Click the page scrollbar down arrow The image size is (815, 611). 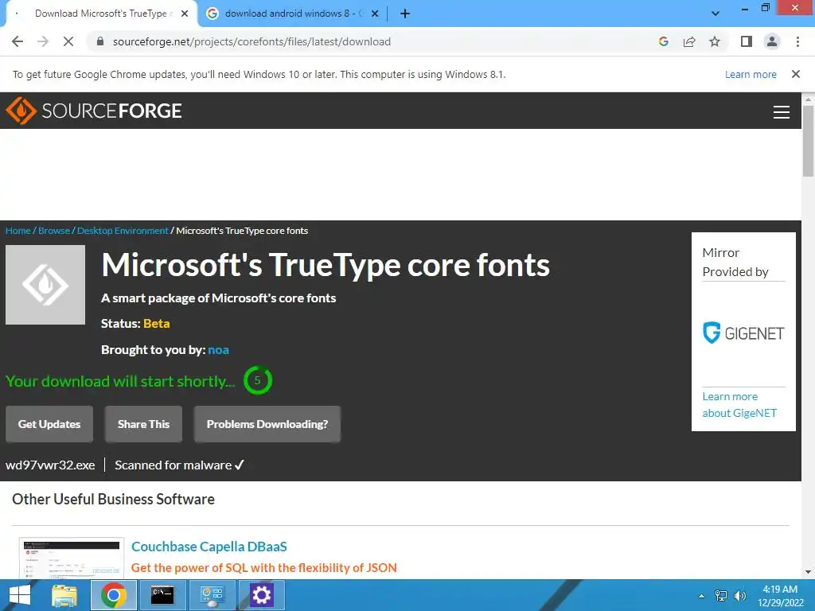(x=809, y=573)
